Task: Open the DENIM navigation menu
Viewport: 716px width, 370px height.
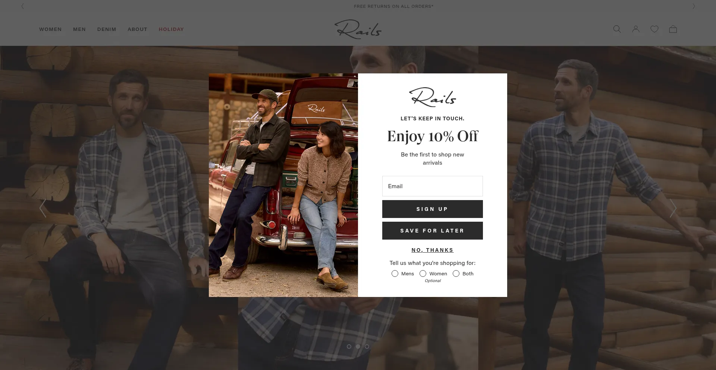Action: pos(107,29)
